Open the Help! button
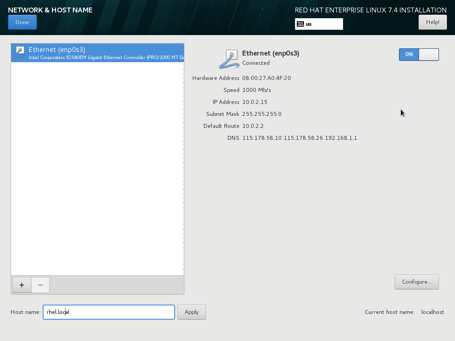 (x=432, y=22)
